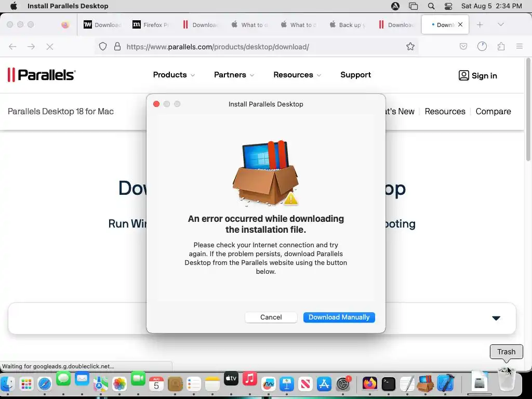532x399 pixels.
Task: Open Resources in the product sub-navigation
Action: point(445,111)
